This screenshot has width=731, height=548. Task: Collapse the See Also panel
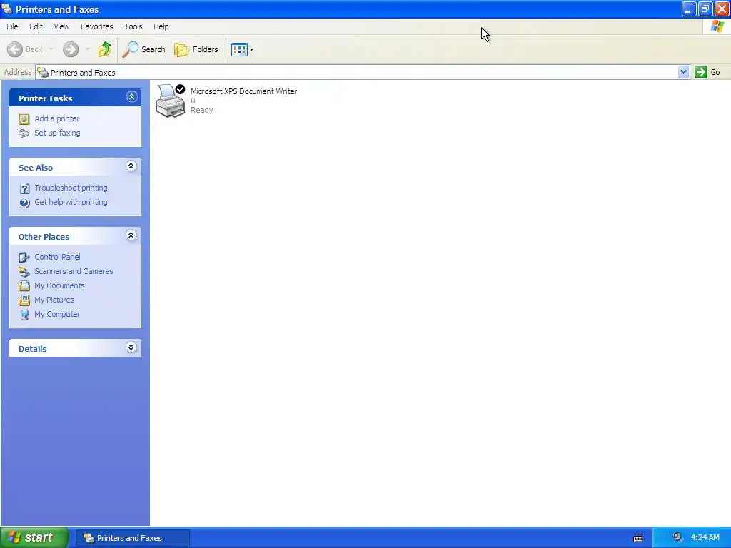coord(131,166)
